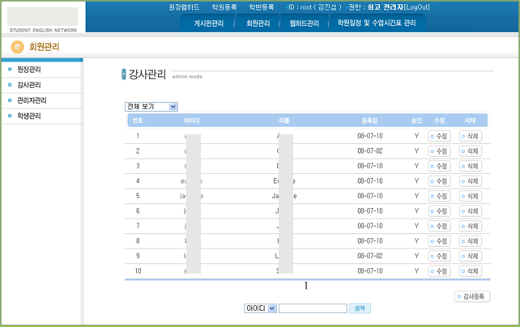Open the 아이디 search-type dropdown
The width and height of the screenshot is (520, 327).
[260, 308]
